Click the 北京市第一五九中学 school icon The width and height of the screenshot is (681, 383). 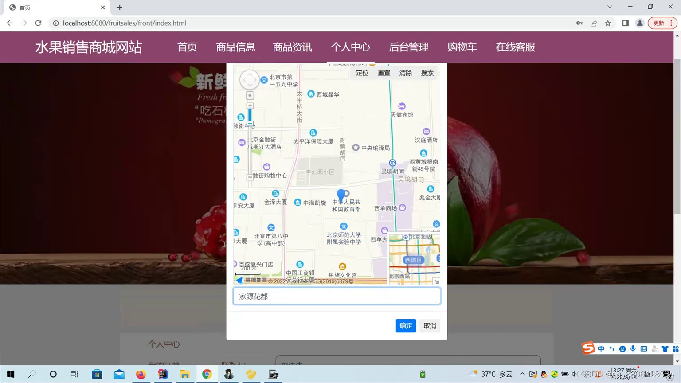264,80
